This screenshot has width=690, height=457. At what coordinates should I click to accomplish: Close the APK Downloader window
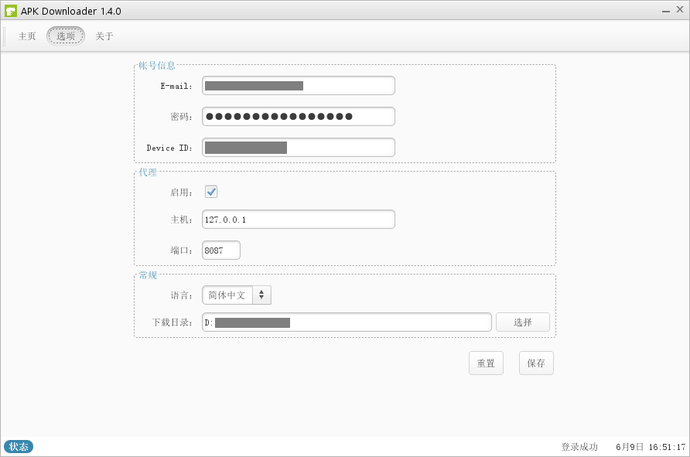tap(680, 10)
